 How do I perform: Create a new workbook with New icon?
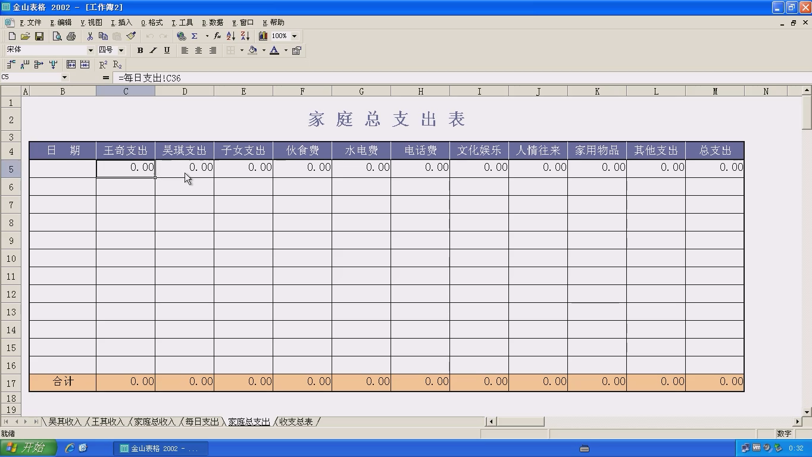click(11, 36)
